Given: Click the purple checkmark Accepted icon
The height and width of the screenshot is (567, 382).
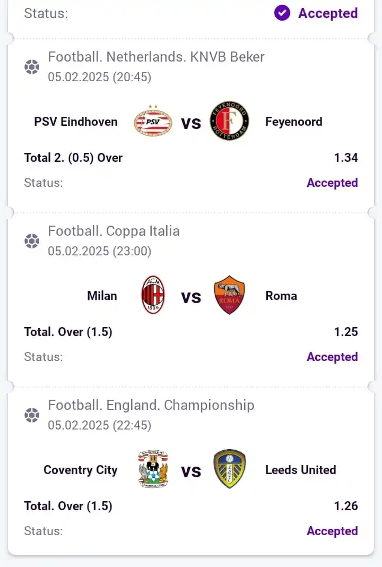Looking at the screenshot, I should [x=282, y=13].
